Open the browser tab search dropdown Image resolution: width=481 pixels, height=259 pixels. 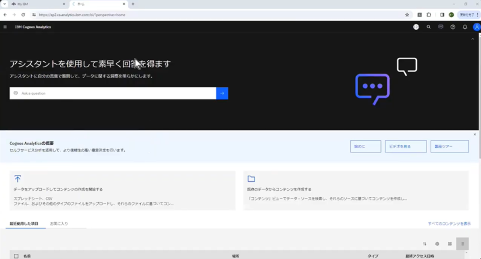(x=4, y=4)
